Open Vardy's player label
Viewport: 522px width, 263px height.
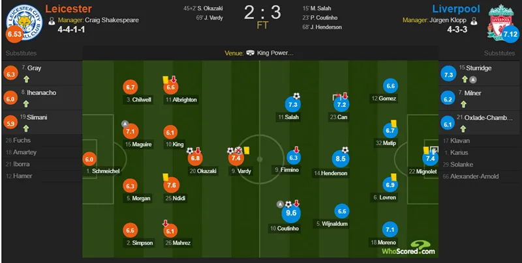coord(241,171)
